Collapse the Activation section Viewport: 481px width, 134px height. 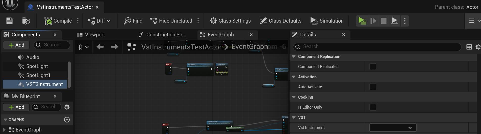click(x=294, y=77)
